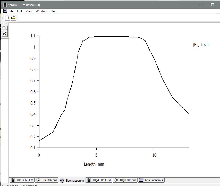Click the 5 x-axis value
220x186 pixels.
(96, 155)
